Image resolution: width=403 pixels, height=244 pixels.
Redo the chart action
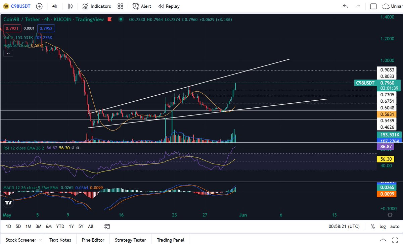pos(358,6)
